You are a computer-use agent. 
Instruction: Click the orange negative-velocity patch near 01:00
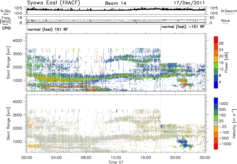pyautogui.click(x=32, y=146)
